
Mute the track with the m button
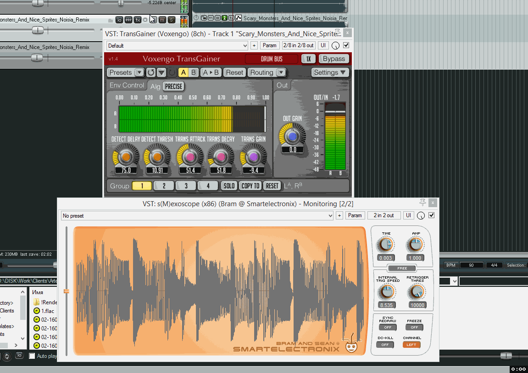162,20
